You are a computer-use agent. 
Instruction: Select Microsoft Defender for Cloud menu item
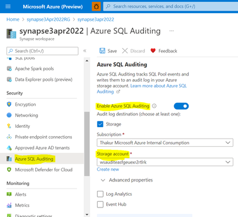tap(40, 169)
